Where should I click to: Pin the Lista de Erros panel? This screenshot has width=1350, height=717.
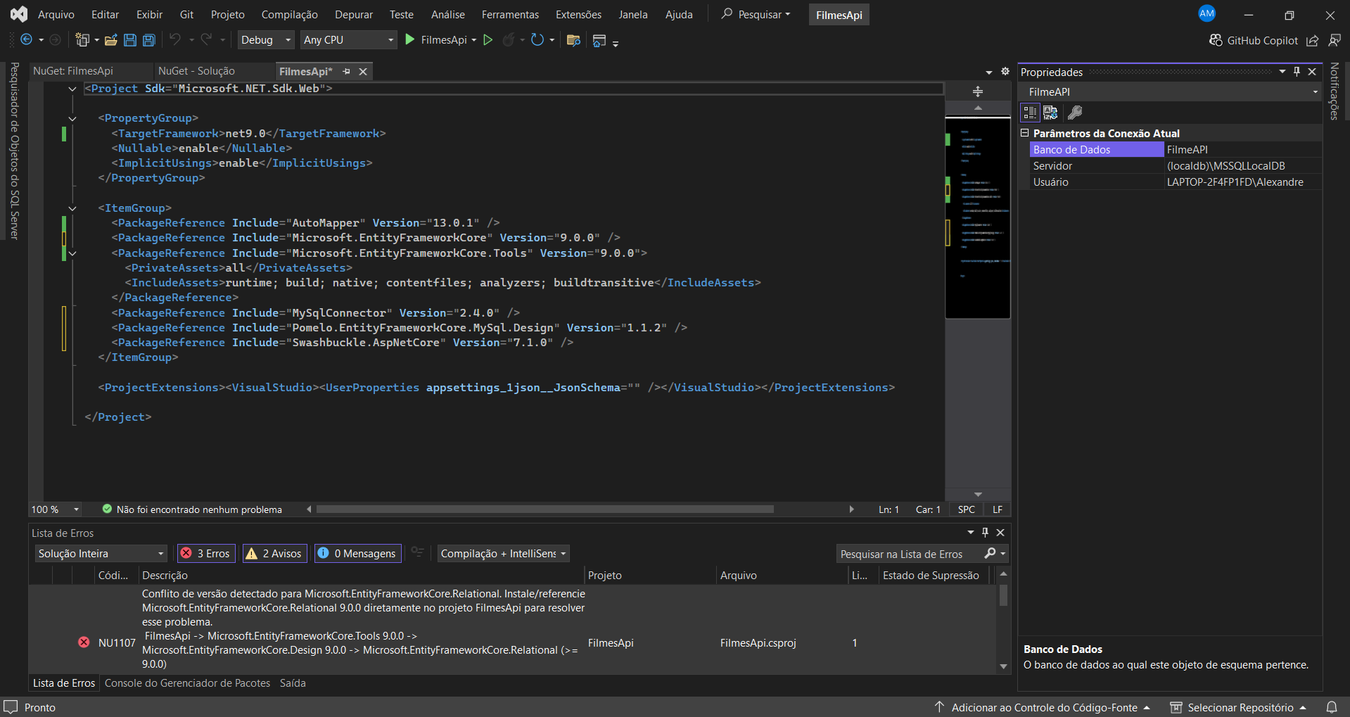pos(986,533)
